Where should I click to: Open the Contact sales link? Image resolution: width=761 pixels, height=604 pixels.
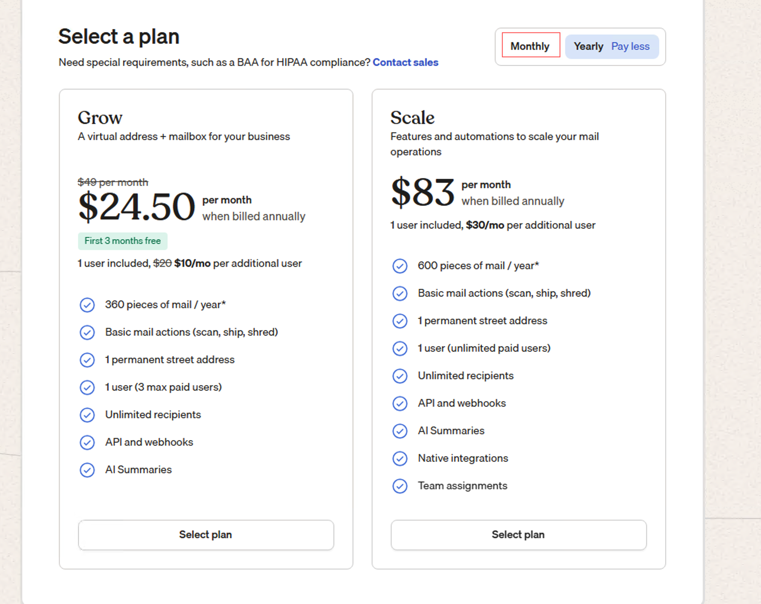[x=405, y=62]
